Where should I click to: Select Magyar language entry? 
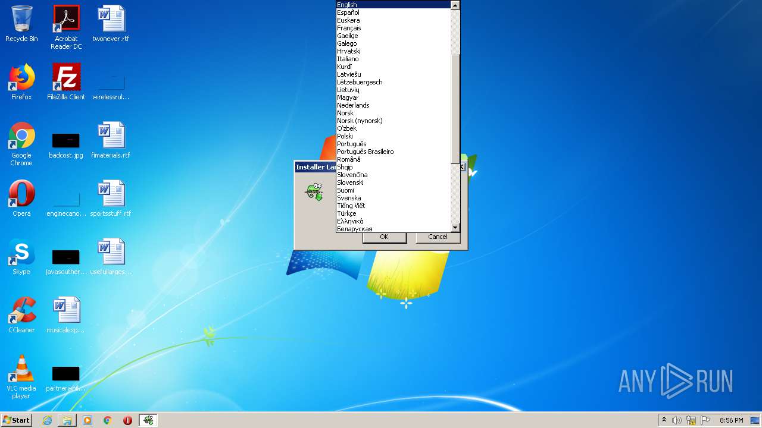393,97
